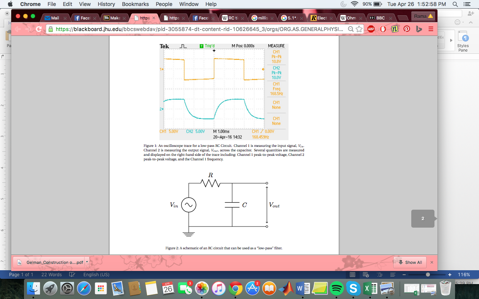479x299 pixels.
Task: Click the hand-shaped blocker extension icon
Action: [x=382, y=29]
